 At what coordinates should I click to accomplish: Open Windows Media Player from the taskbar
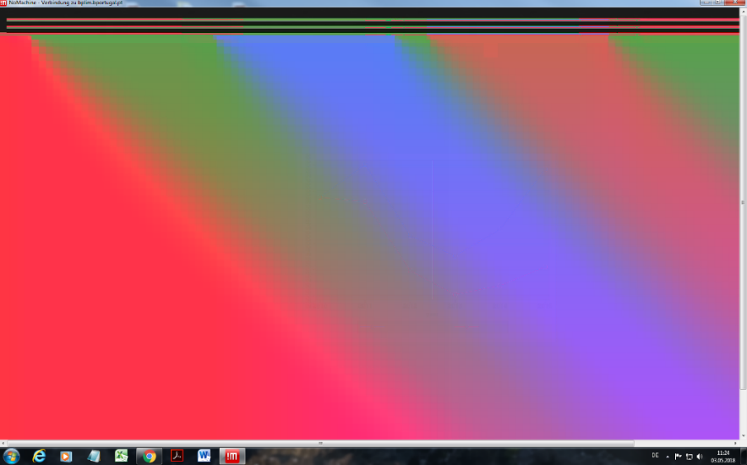point(66,456)
